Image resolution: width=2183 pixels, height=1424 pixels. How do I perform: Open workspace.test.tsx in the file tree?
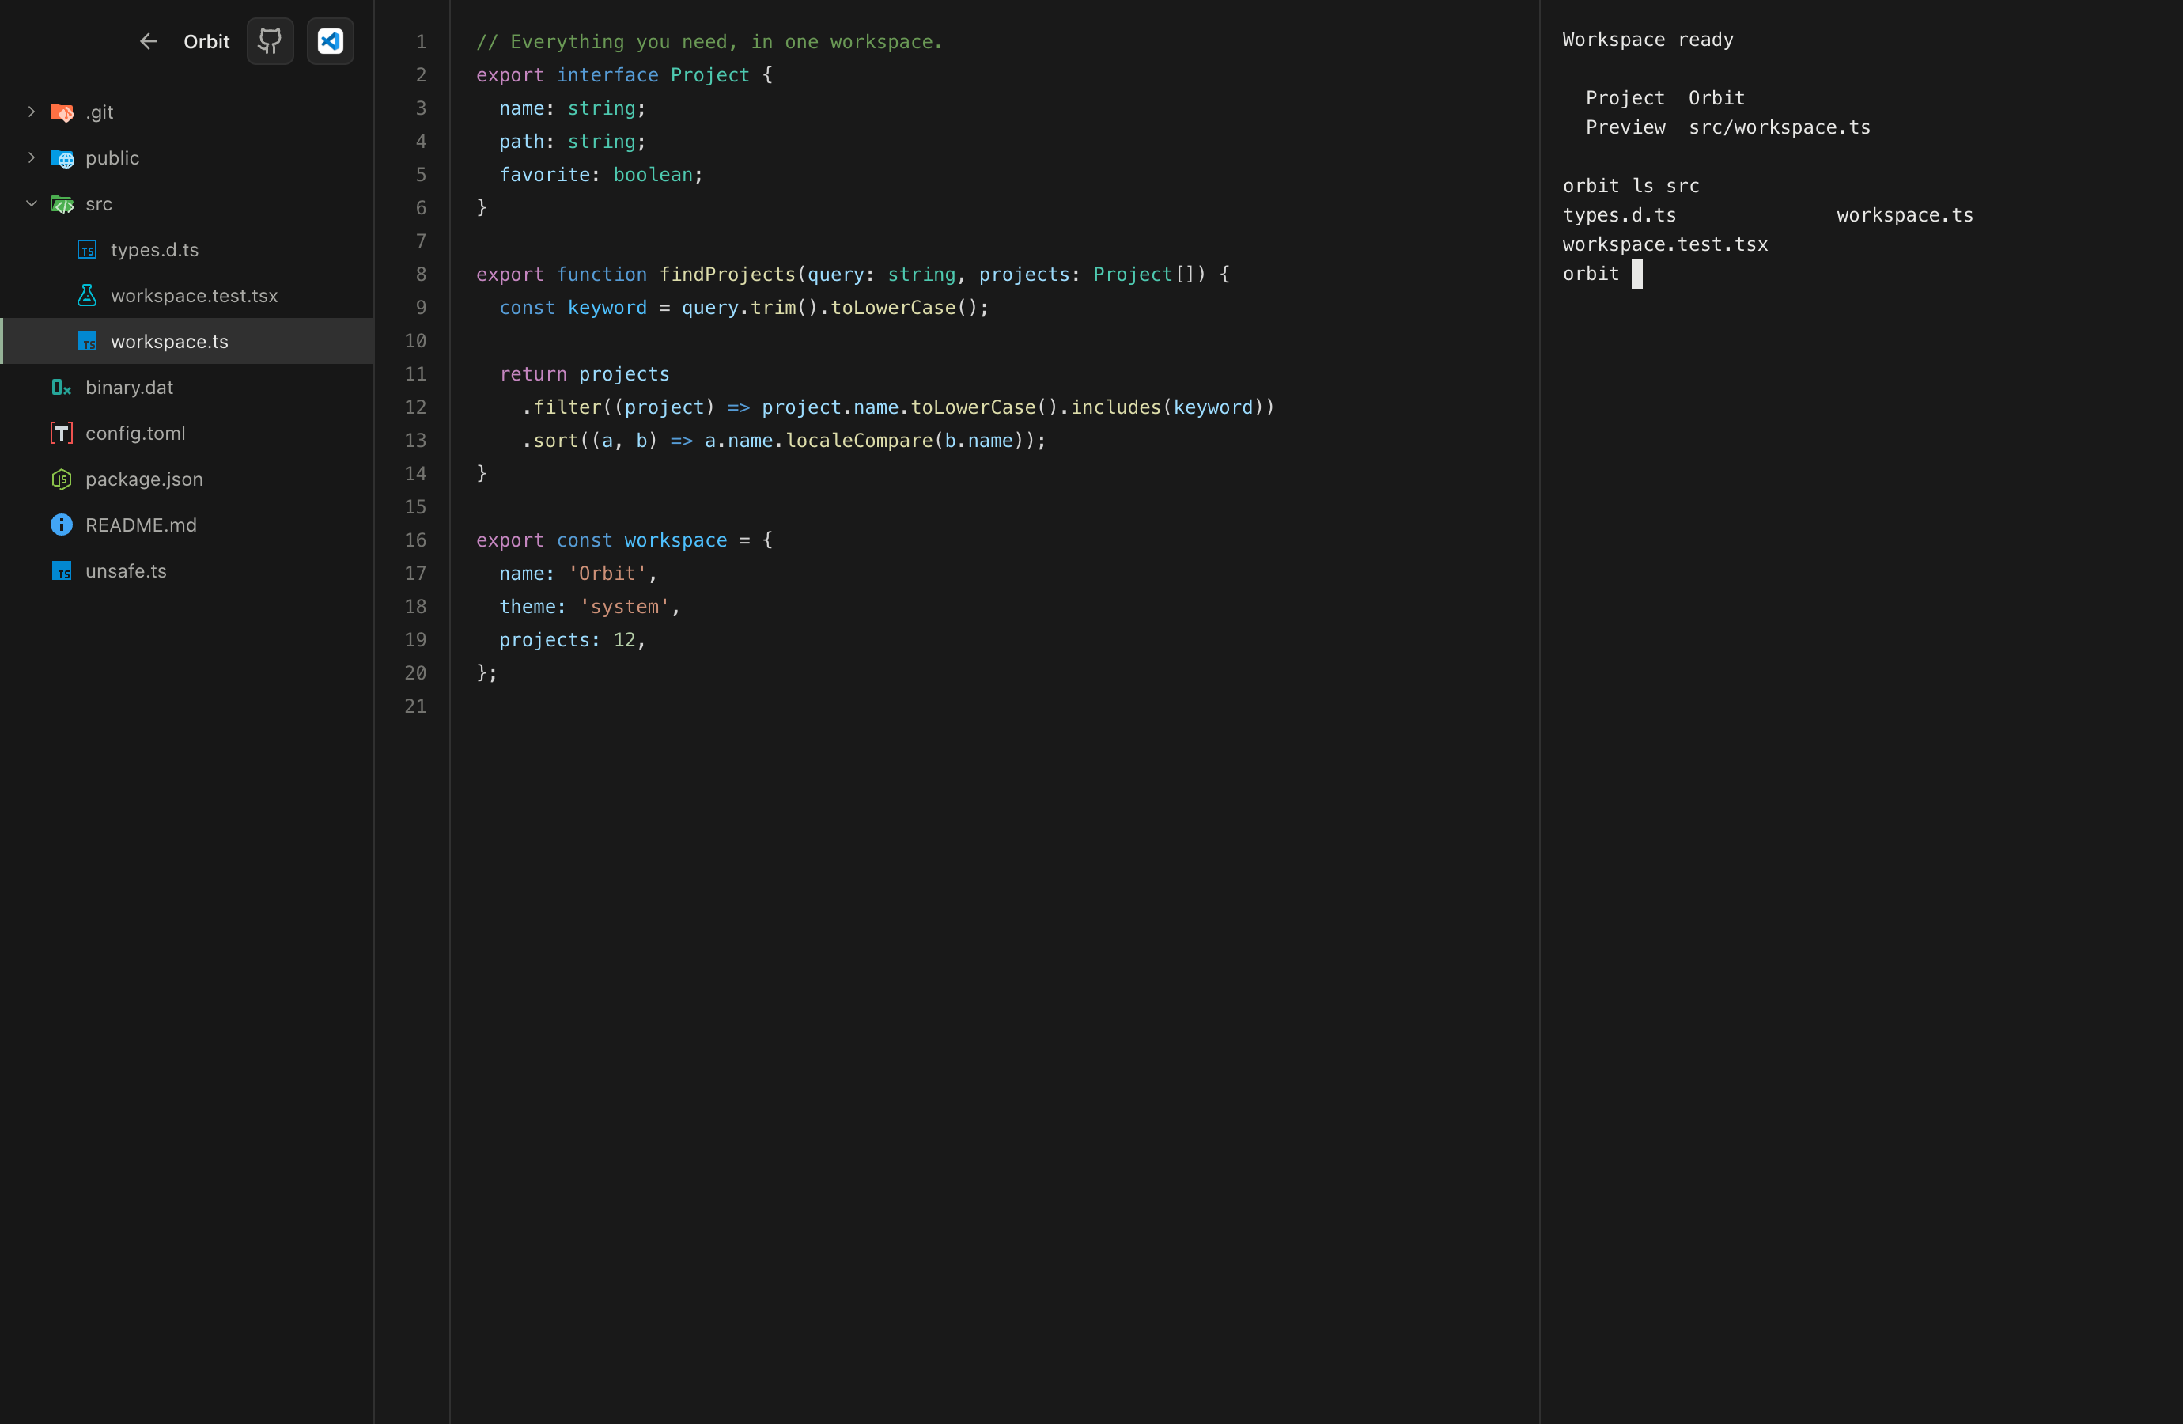point(187,295)
